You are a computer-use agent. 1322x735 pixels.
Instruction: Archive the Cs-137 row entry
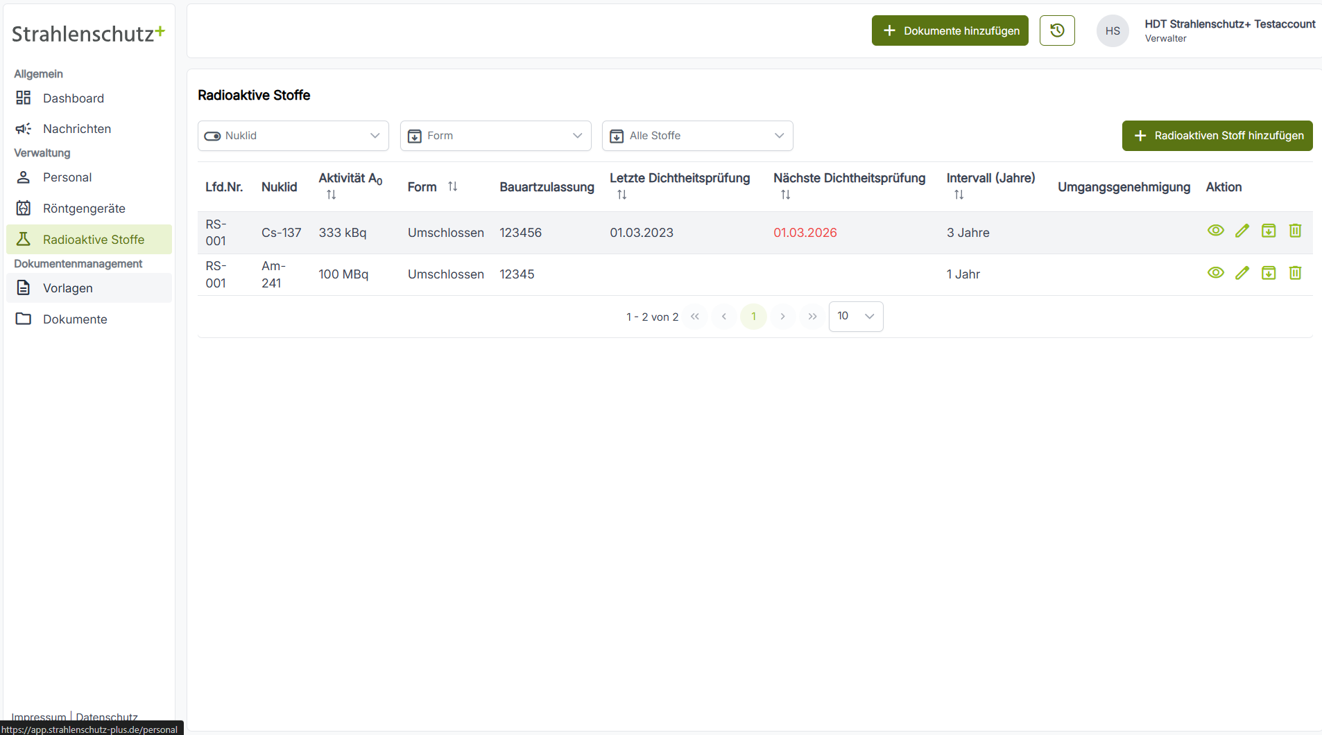pos(1269,231)
